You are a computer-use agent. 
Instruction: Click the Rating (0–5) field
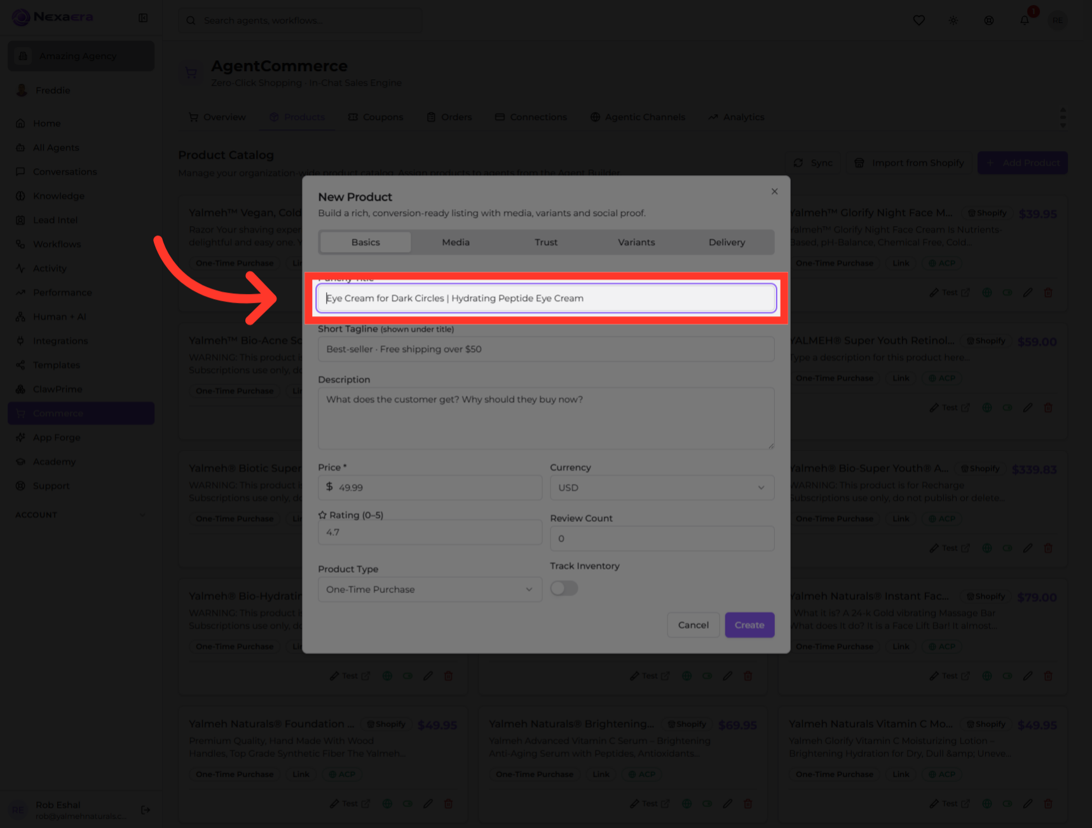(x=430, y=532)
